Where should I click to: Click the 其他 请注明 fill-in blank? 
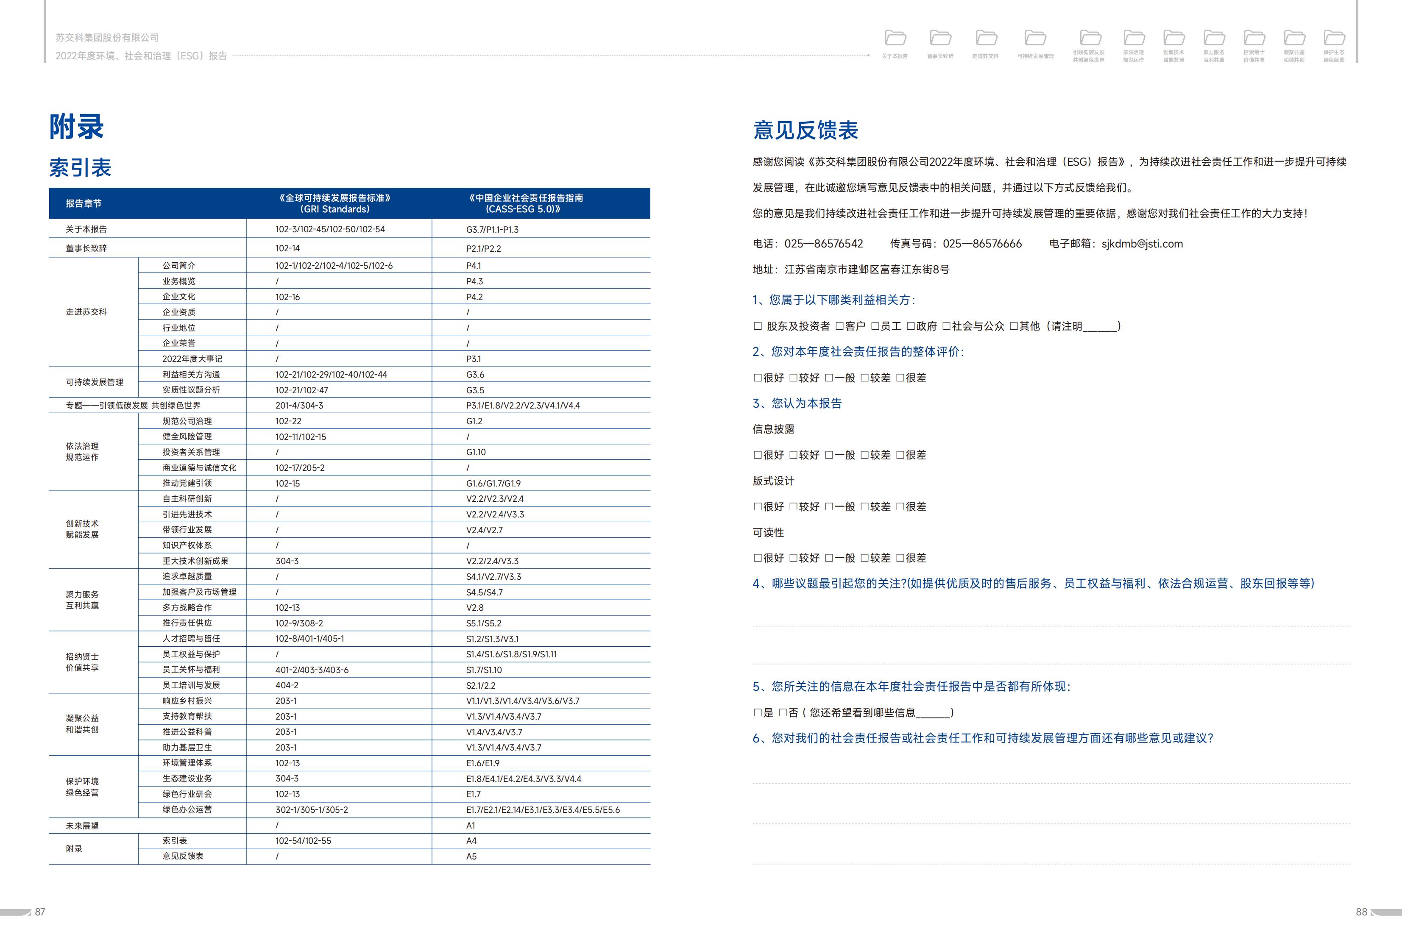click(1100, 327)
